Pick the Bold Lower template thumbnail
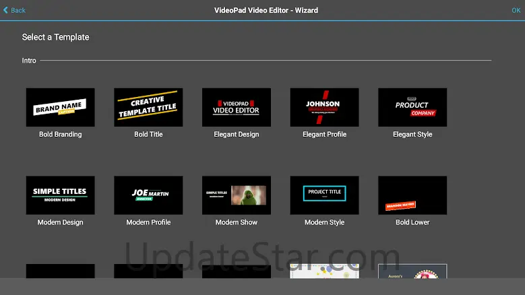525x295 pixels. [412, 195]
